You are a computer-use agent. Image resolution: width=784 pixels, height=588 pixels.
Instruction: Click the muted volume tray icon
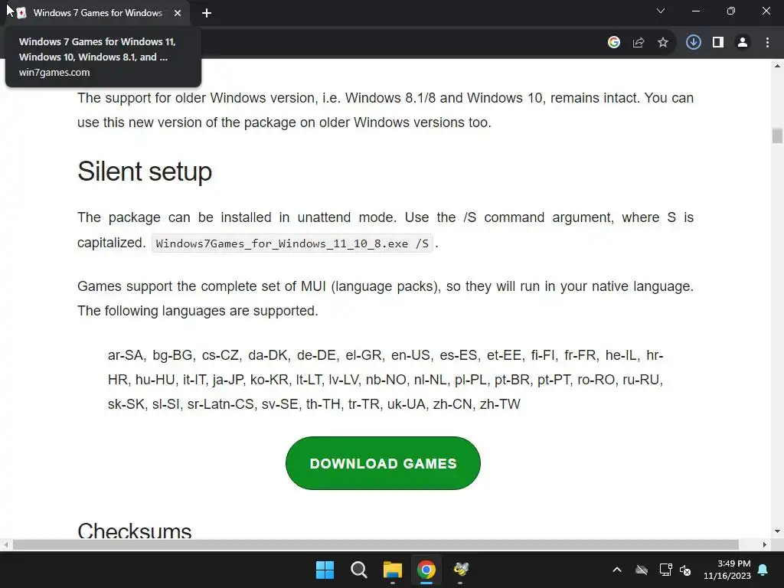[685, 570]
